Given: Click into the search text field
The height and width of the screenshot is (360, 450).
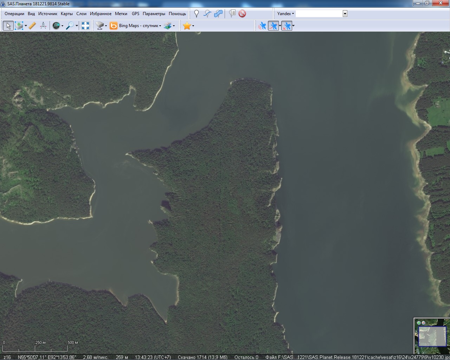Looking at the screenshot, I should tap(319, 14).
